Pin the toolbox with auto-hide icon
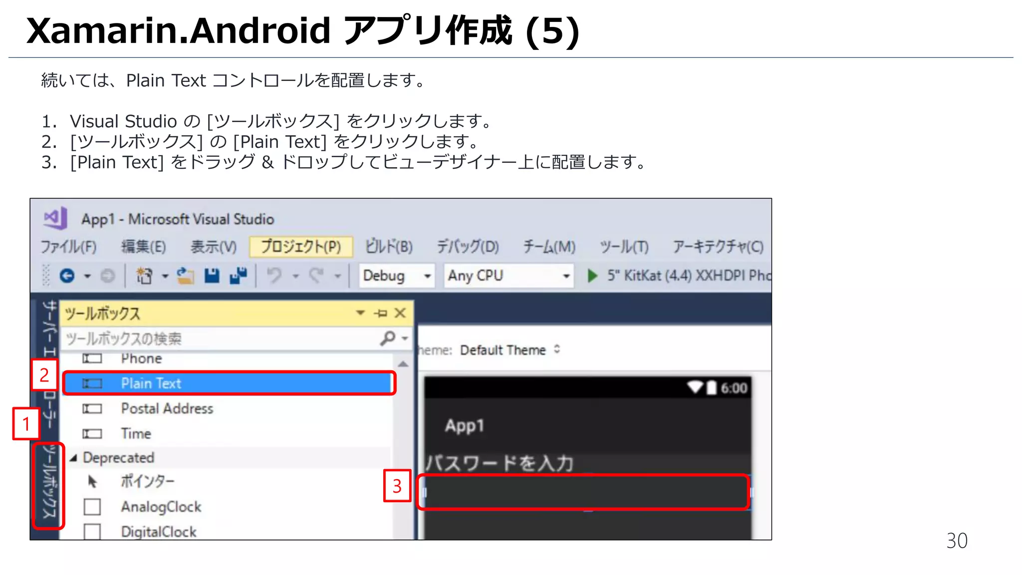1022x575 pixels. click(381, 313)
